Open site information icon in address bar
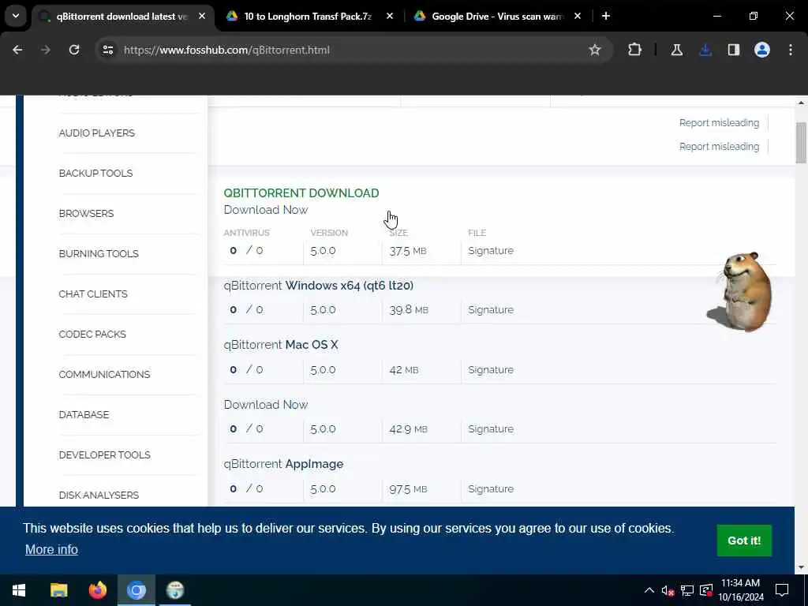Viewport: 808px width, 606px height. coord(107,50)
